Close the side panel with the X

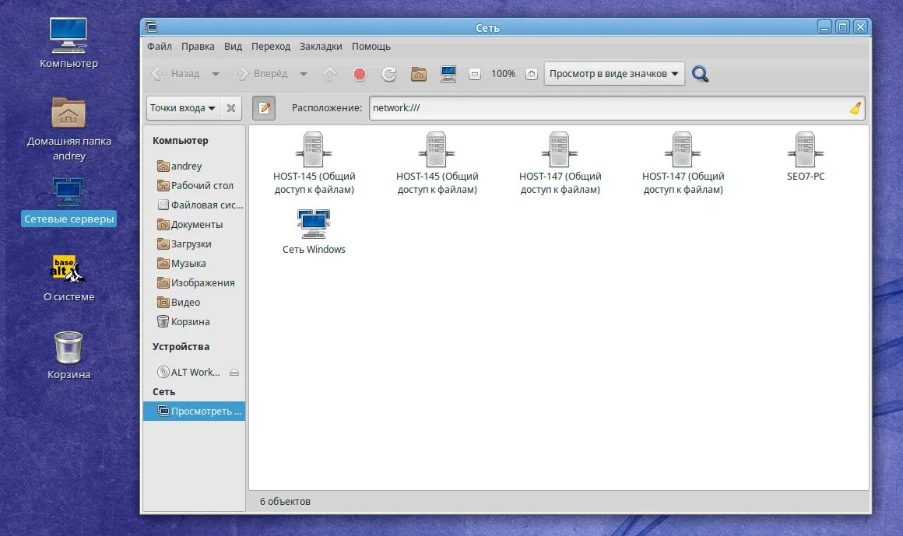click(230, 108)
